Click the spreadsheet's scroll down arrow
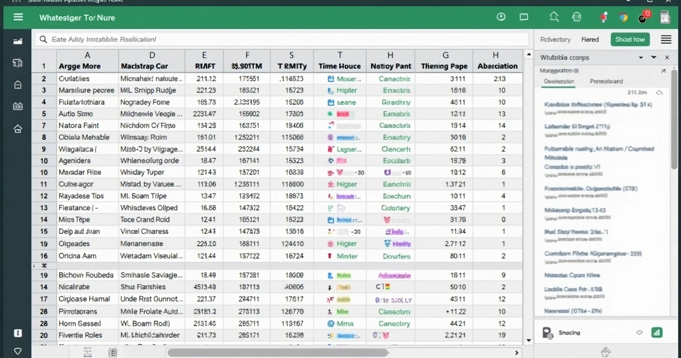 529,340
